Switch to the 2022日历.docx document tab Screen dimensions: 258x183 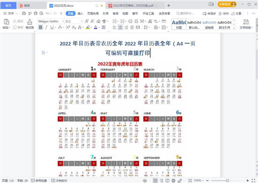click(76, 6)
